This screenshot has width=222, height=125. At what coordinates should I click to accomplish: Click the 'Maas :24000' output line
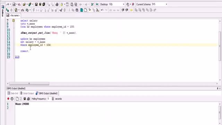coord(22,104)
